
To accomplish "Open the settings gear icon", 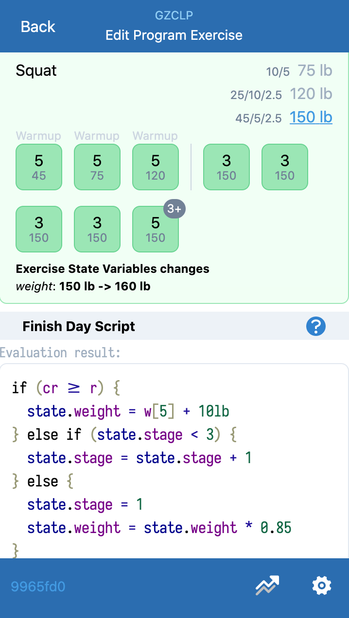I will point(321,586).
